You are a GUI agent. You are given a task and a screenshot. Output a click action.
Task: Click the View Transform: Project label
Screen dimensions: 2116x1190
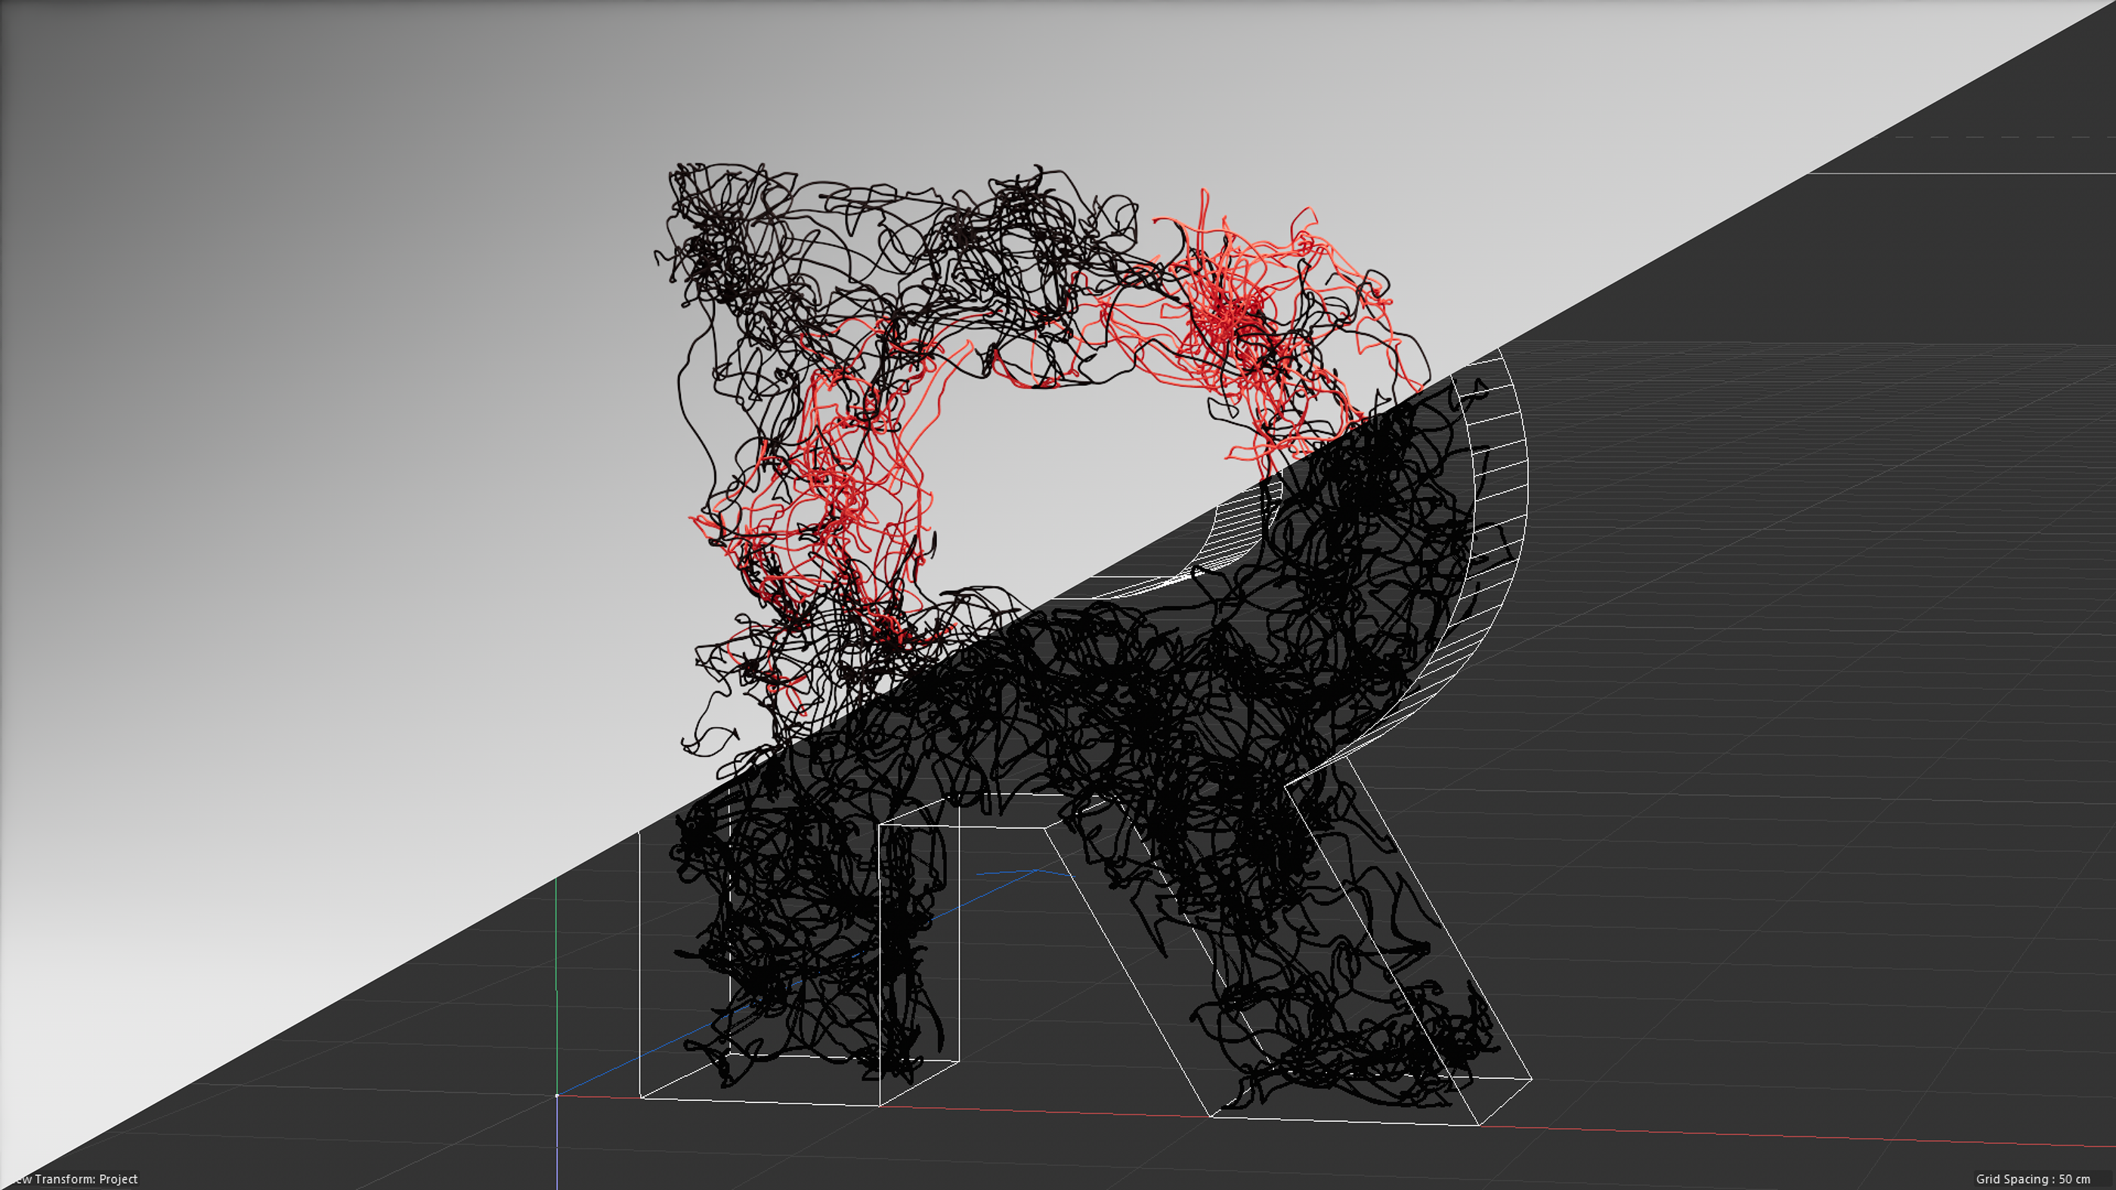[x=74, y=1179]
